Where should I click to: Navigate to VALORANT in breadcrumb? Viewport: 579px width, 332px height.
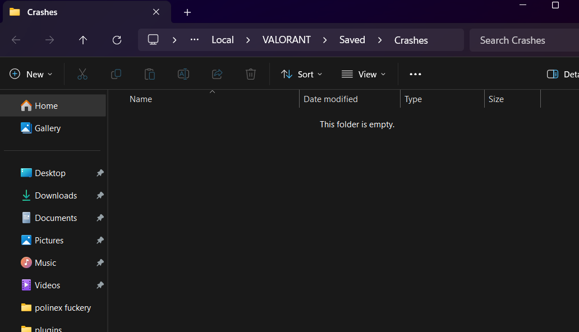tap(287, 40)
